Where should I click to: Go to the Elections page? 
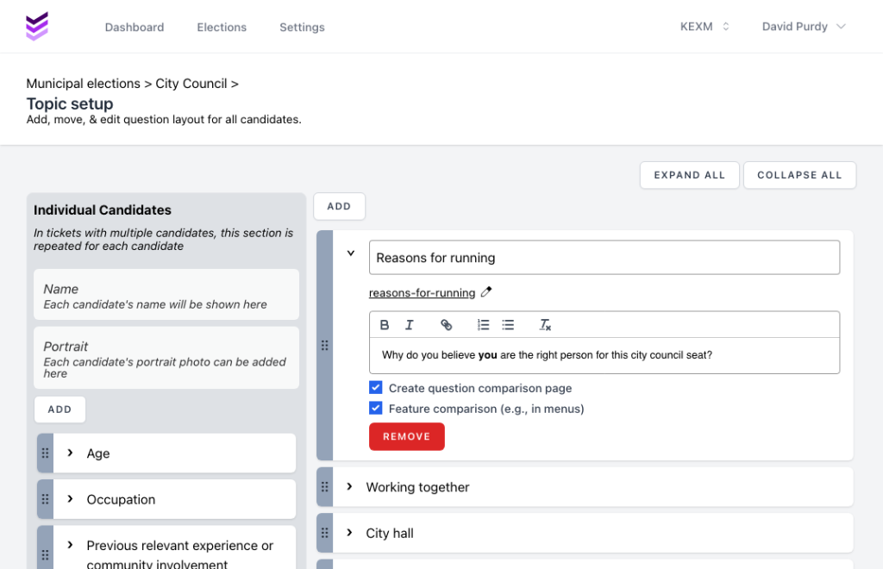[x=222, y=28]
